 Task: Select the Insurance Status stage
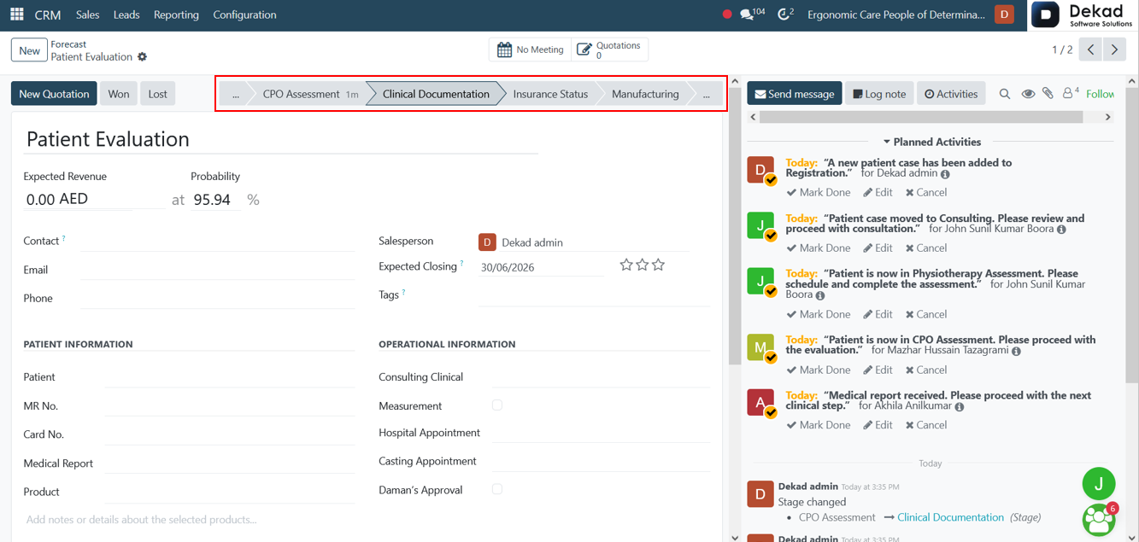[550, 94]
